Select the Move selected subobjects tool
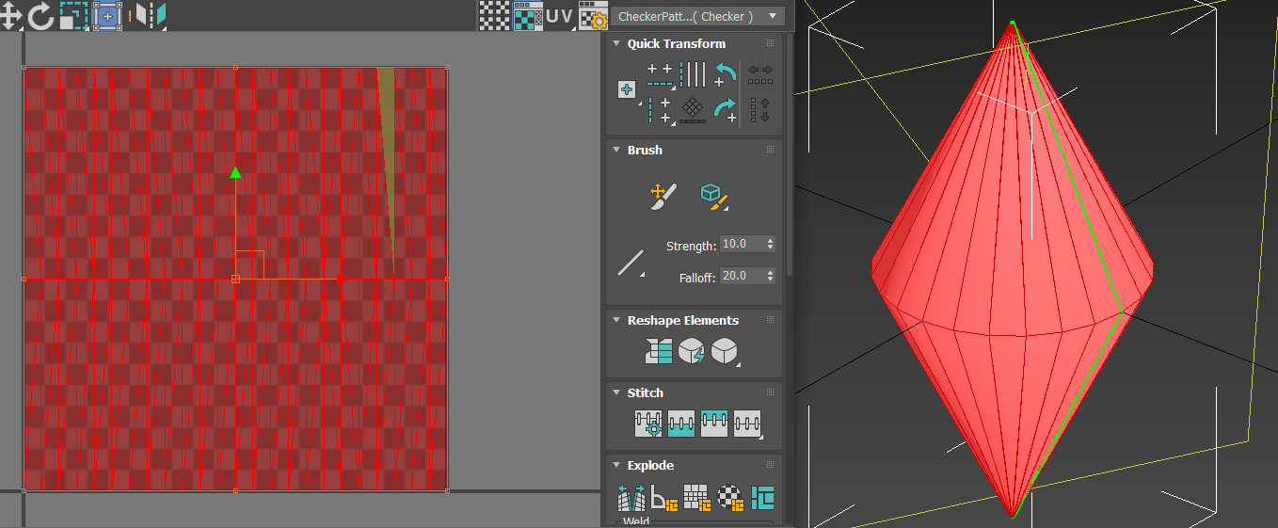The image size is (1278, 528). pyautogui.click(x=9, y=14)
